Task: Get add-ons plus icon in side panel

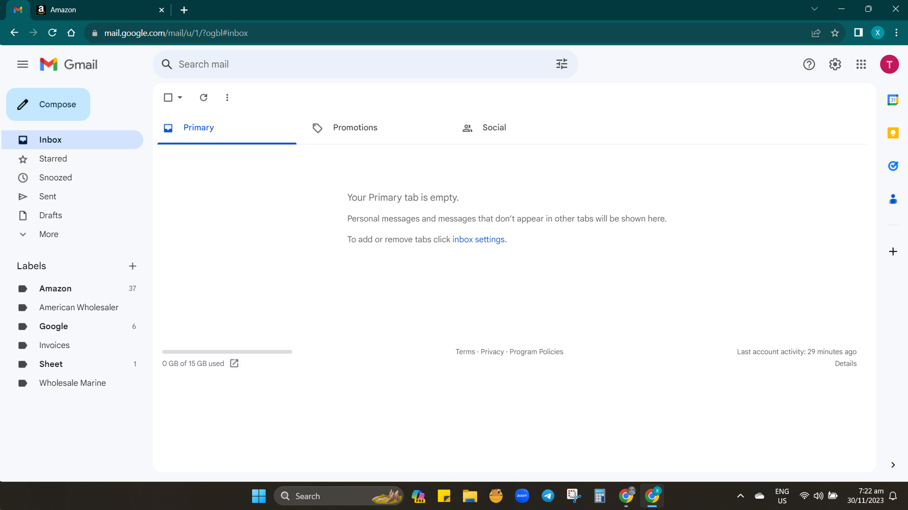Action: (893, 251)
